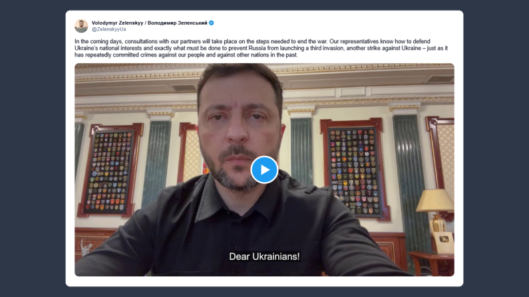Click the 'Dear Ukrainians!' subtitle caption
This screenshot has height=297, width=529.
264,256
